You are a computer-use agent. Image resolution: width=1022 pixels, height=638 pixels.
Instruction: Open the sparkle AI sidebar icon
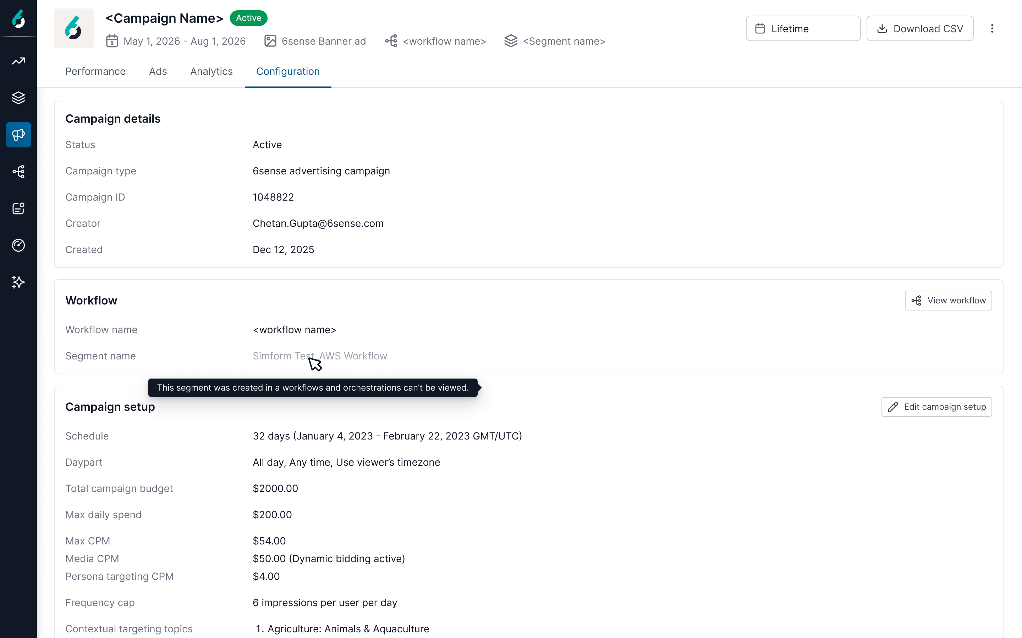click(x=18, y=282)
